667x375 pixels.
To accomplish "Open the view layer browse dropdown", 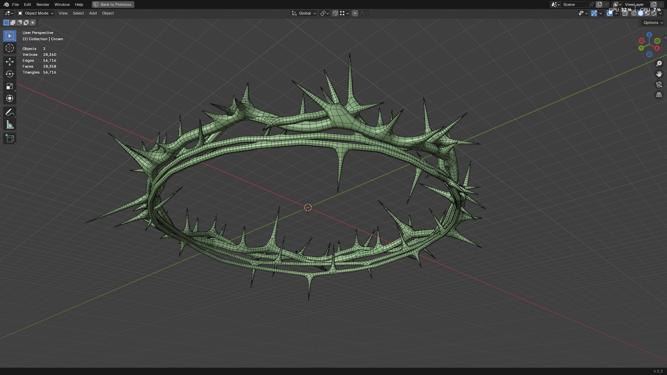I will coord(617,5).
